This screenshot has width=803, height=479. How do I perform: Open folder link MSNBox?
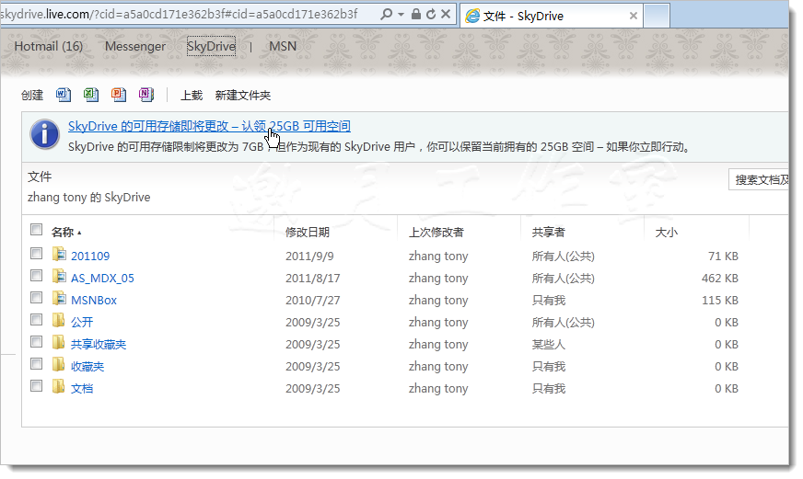(94, 300)
